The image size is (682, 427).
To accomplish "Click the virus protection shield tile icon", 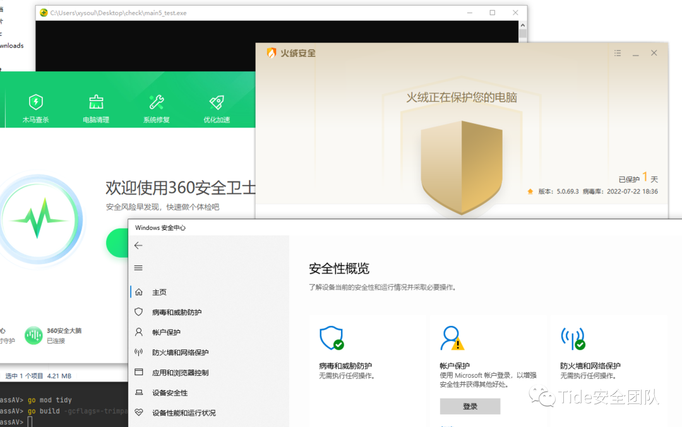I will click(x=332, y=338).
